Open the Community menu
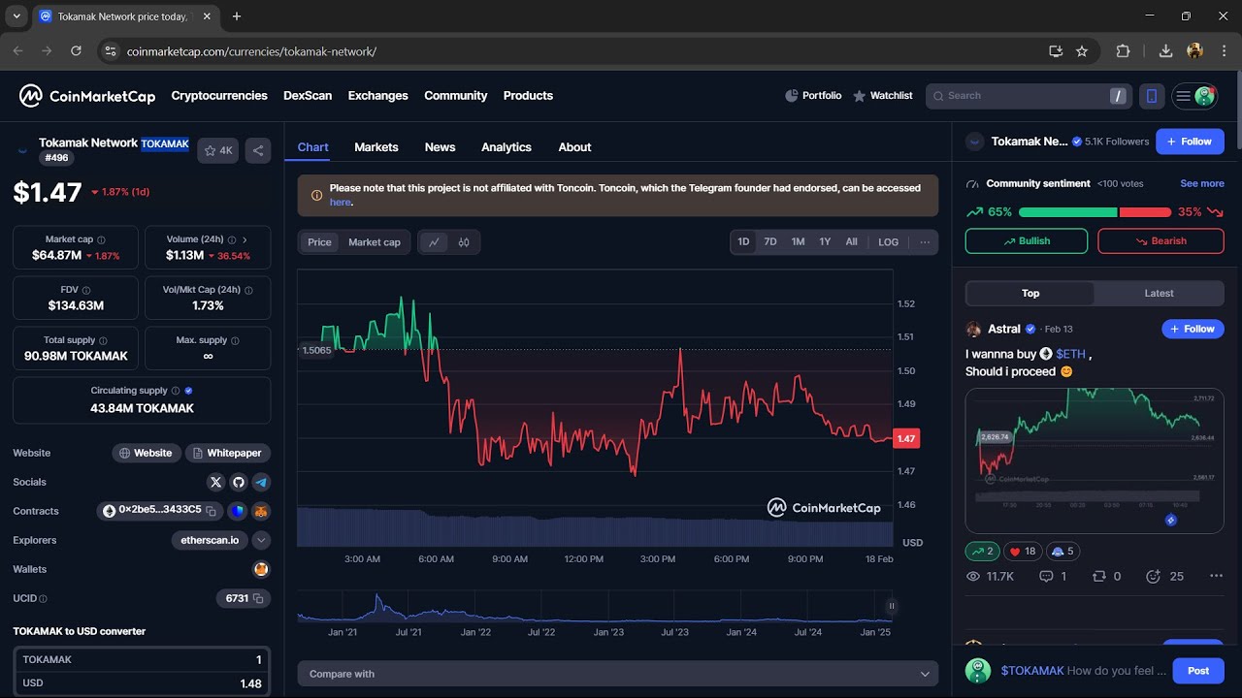This screenshot has height=698, width=1242. pos(456,96)
